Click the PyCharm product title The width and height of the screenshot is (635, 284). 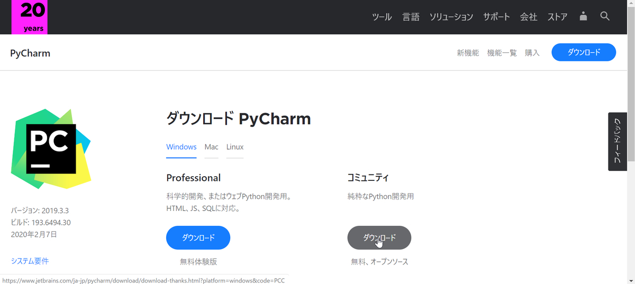tap(30, 53)
